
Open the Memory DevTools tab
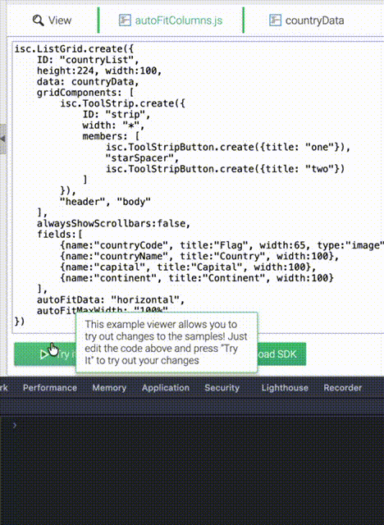pos(109,388)
